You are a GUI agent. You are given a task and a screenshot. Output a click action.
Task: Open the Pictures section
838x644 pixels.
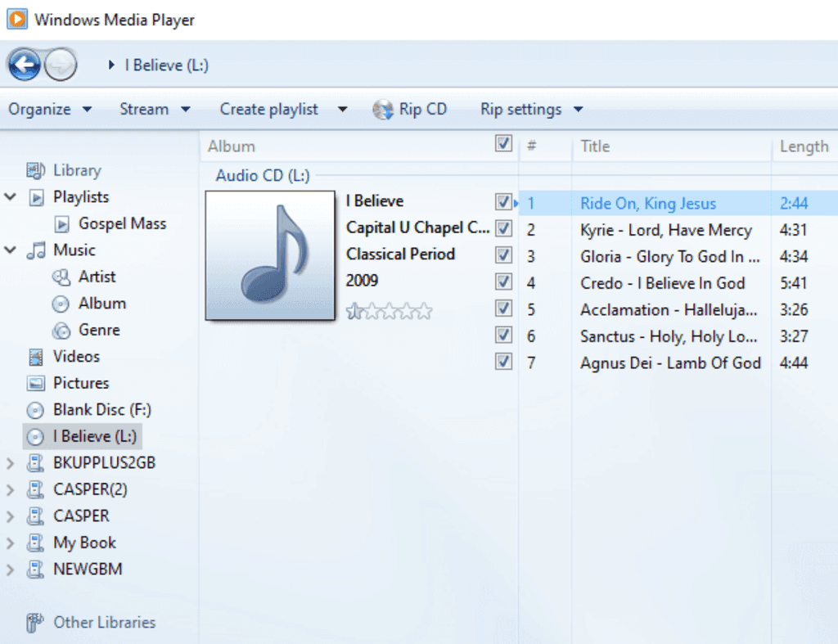[x=79, y=383]
